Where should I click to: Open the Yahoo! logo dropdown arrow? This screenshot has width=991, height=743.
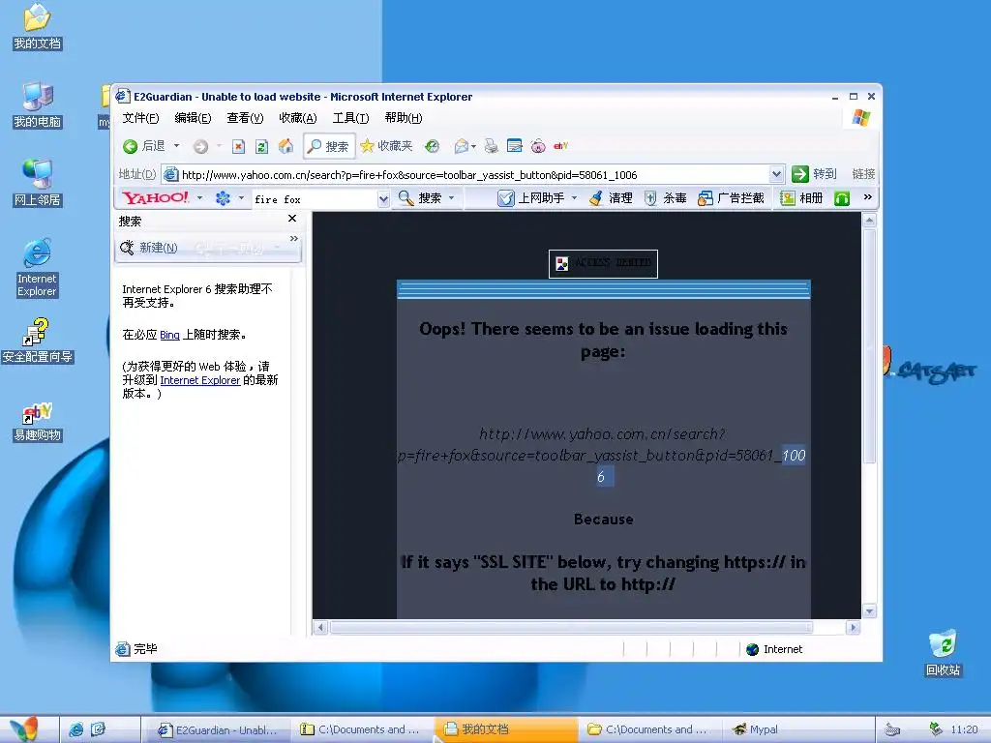[x=199, y=197]
